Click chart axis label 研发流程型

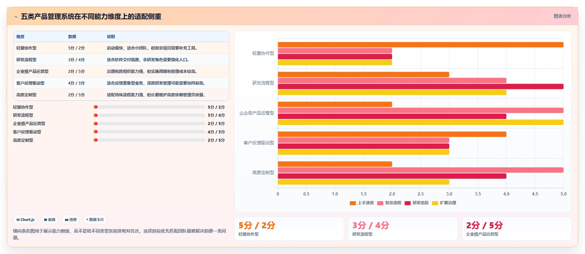coord(263,83)
